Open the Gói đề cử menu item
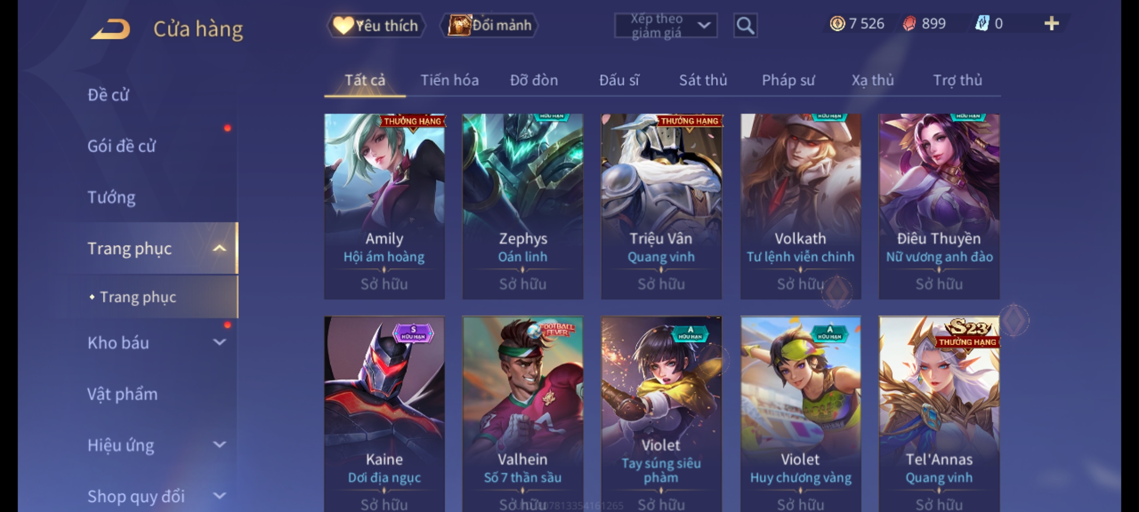 [121, 146]
